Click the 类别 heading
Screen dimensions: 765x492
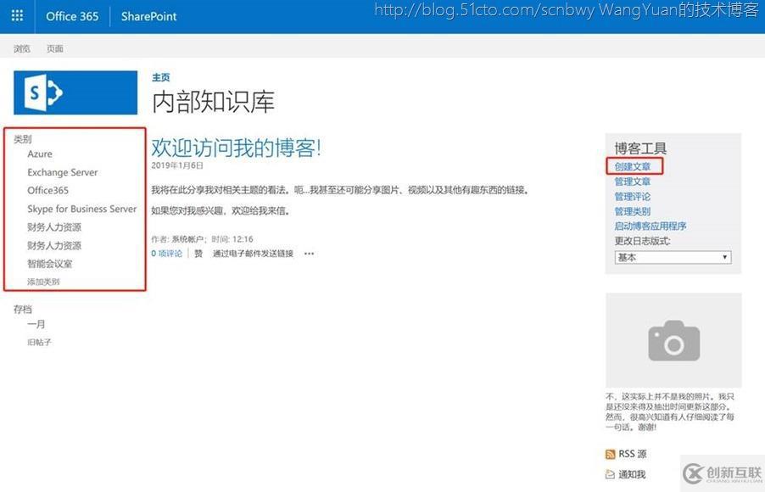pos(22,139)
